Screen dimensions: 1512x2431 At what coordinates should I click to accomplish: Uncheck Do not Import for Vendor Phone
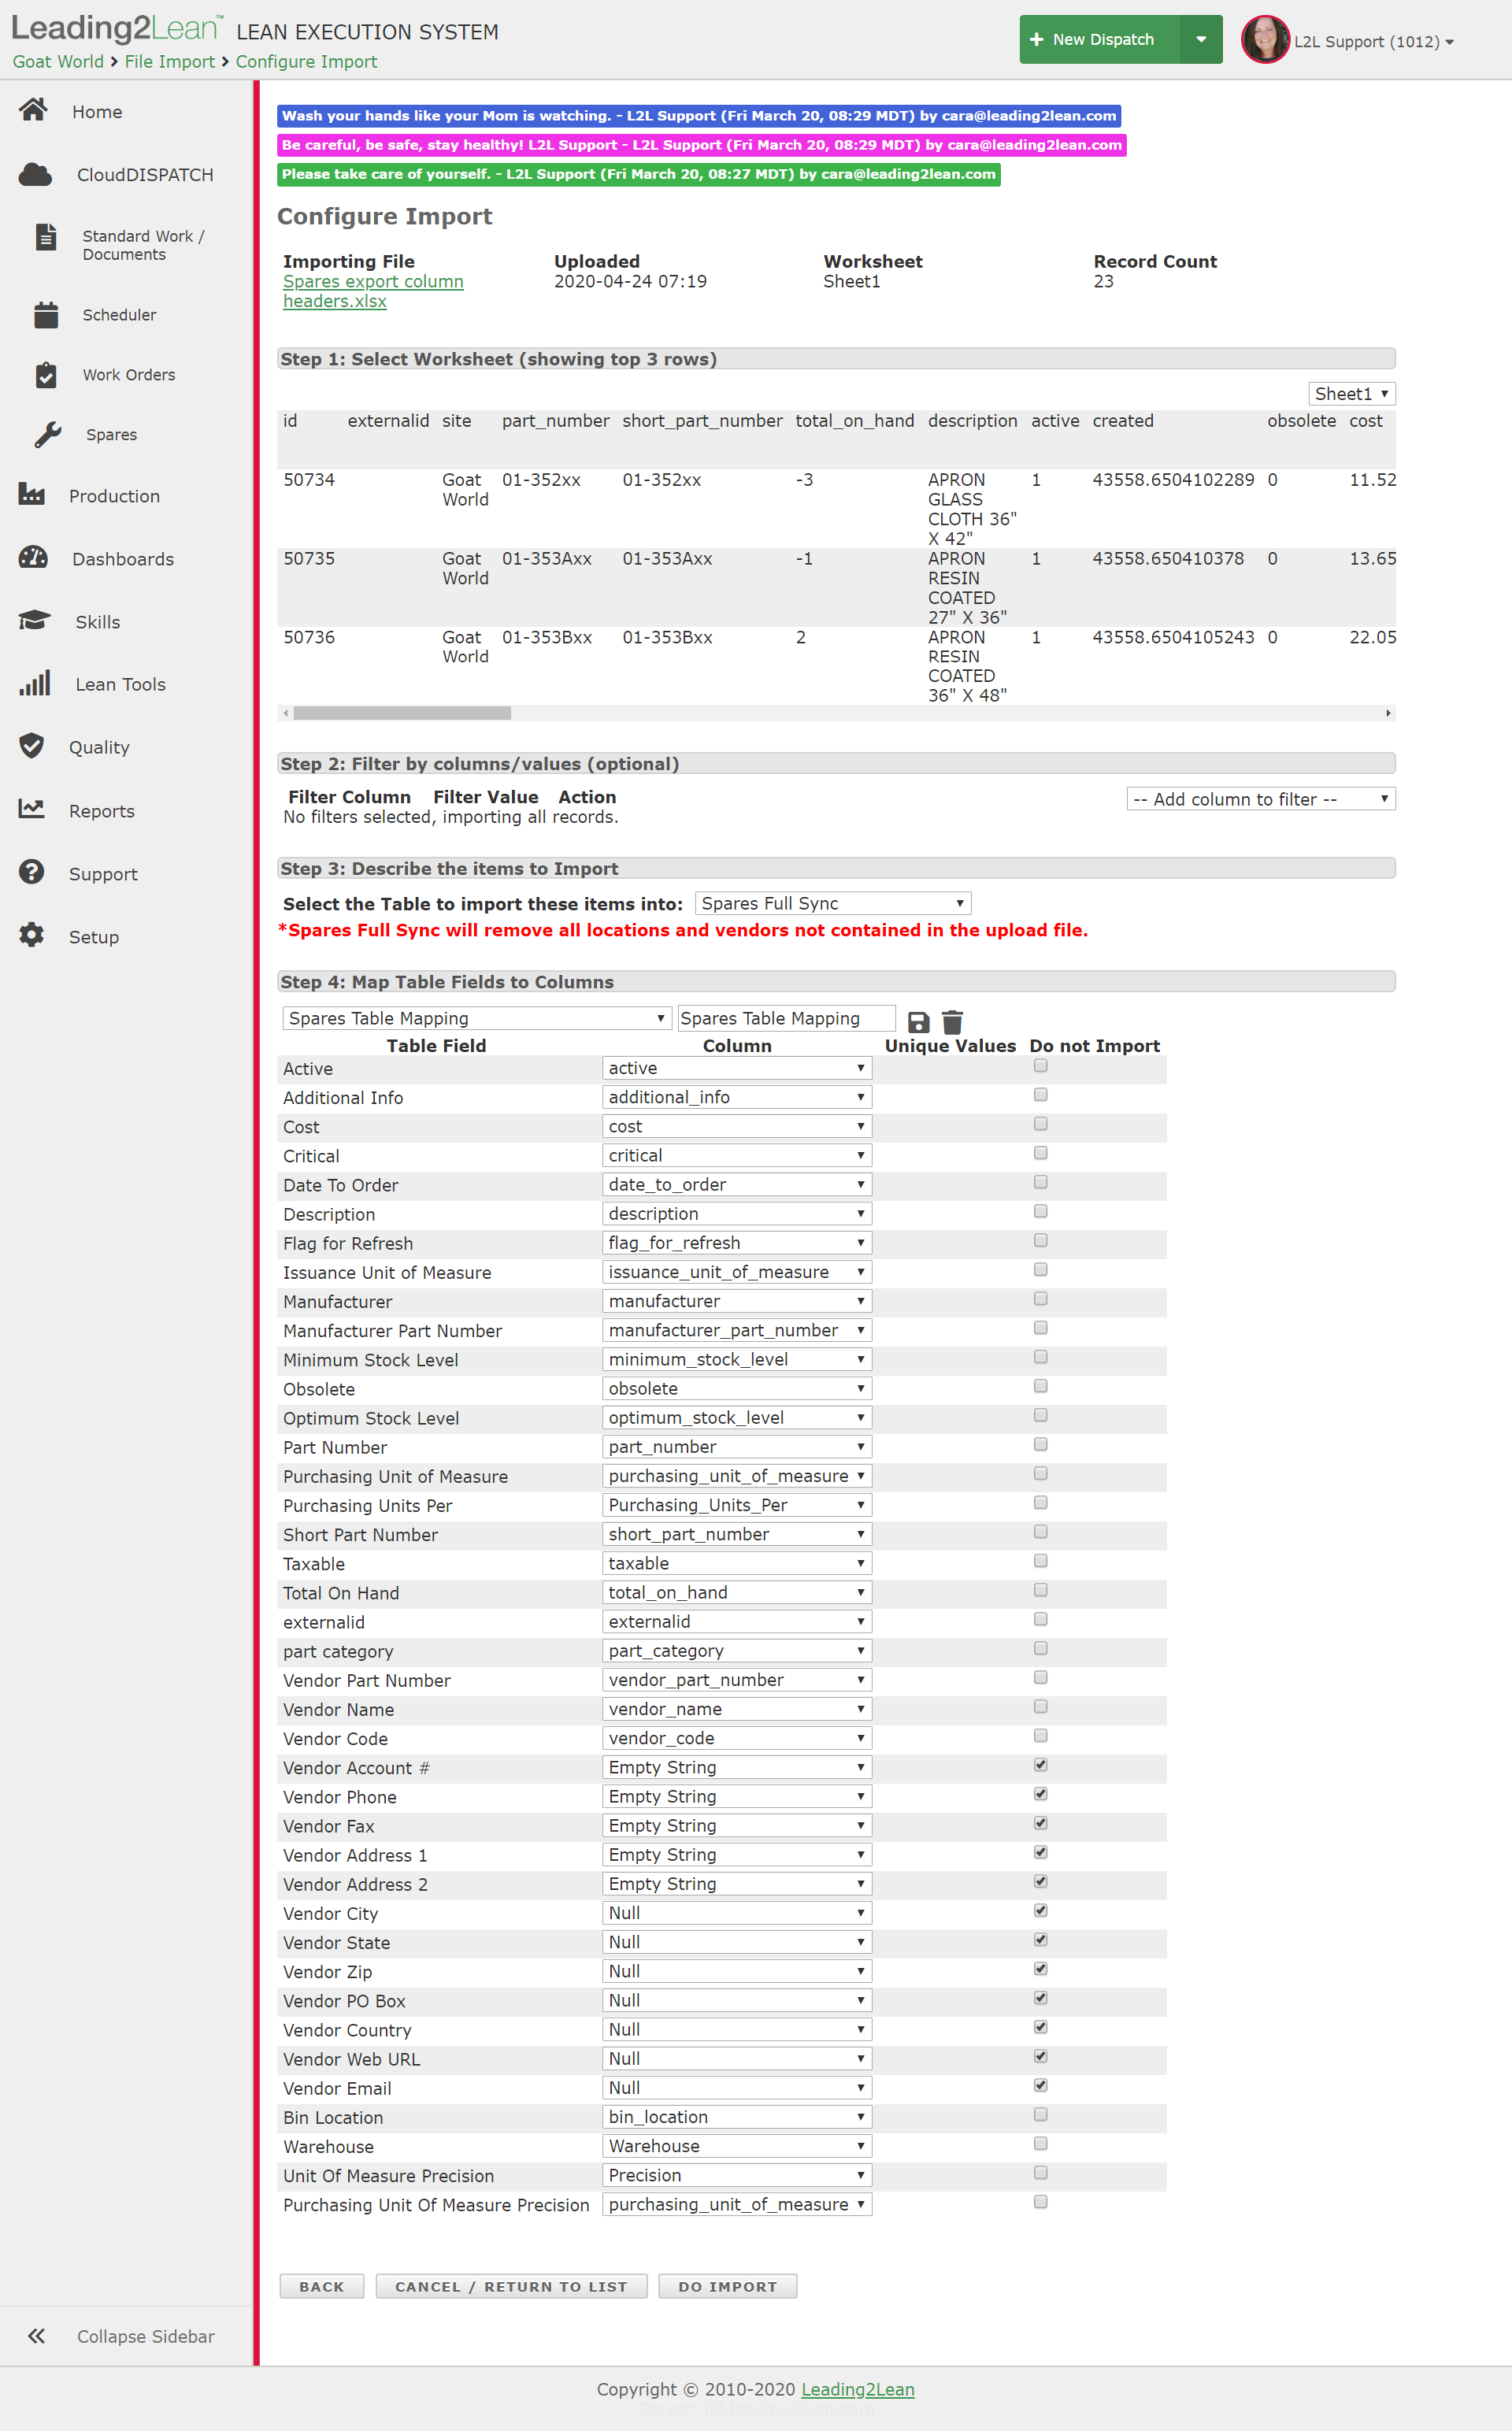coord(1041,1794)
